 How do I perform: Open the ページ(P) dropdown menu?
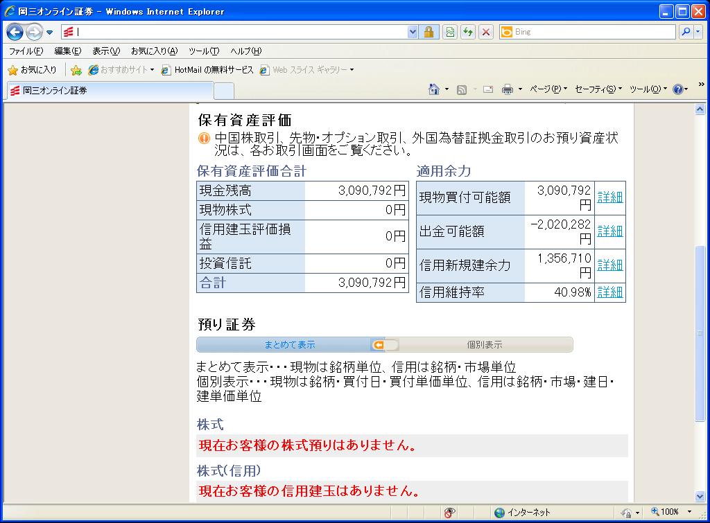coord(548,89)
